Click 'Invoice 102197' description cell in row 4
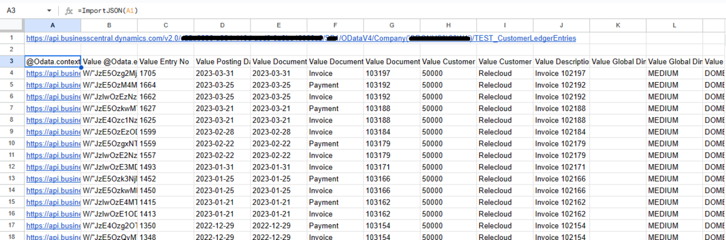This screenshot has width=726, height=240. point(561,73)
